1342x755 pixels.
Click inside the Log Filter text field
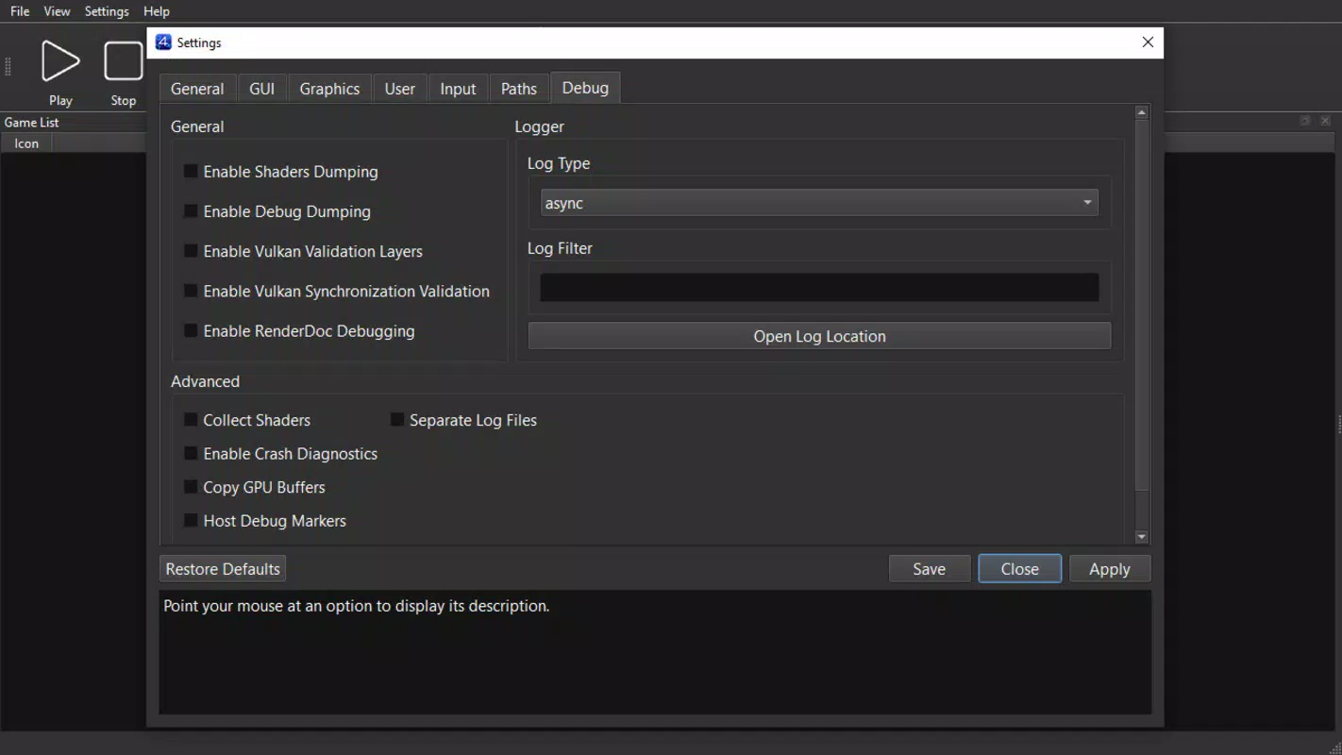(x=819, y=288)
